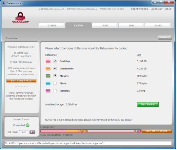Click the Datasurvivor title bar app icon
The width and height of the screenshot is (177, 150).
(x=4, y=3)
